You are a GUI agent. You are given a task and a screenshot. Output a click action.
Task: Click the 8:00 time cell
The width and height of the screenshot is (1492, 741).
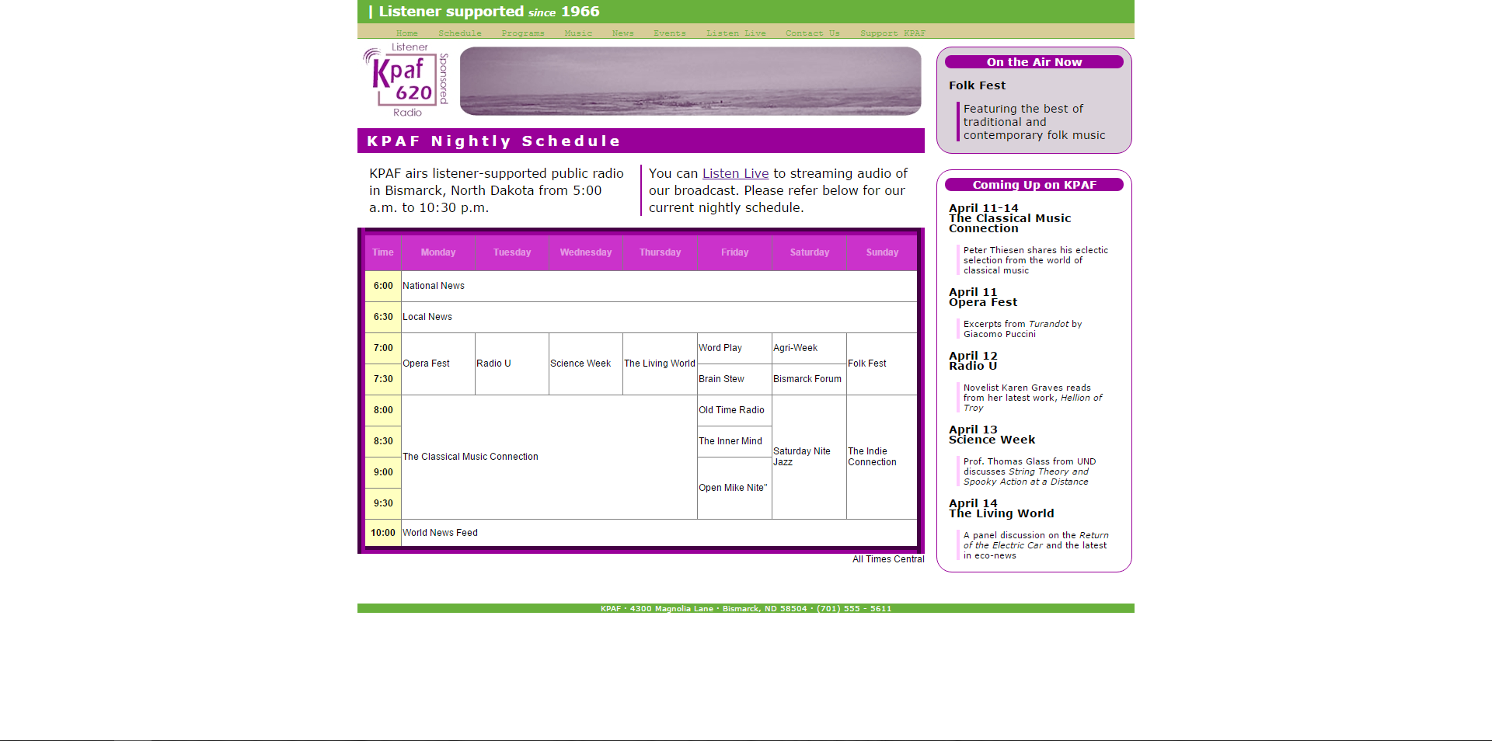coord(383,410)
